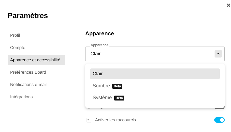The height and width of the screenshot is (132, 231).
Task: Click the Apparence select field
Action: point(149,54)
